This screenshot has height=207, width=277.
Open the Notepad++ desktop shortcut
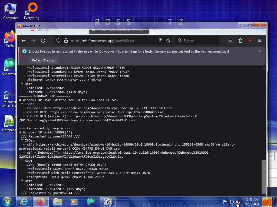click(x=9, y=123)
